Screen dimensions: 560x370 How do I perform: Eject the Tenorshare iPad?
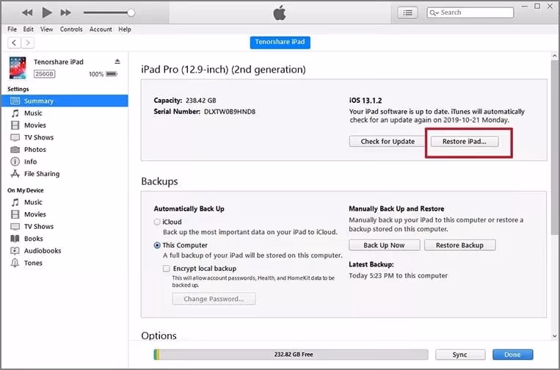(x=117, y=62)
